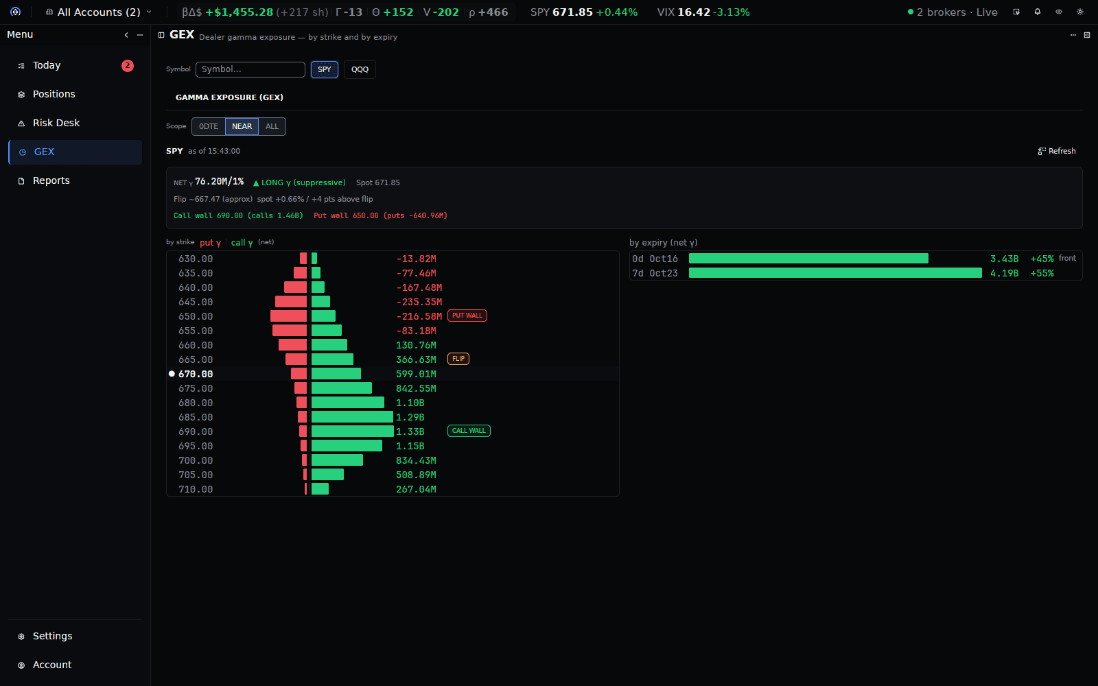Click the Today list icon in sidebar

[21, 66]
